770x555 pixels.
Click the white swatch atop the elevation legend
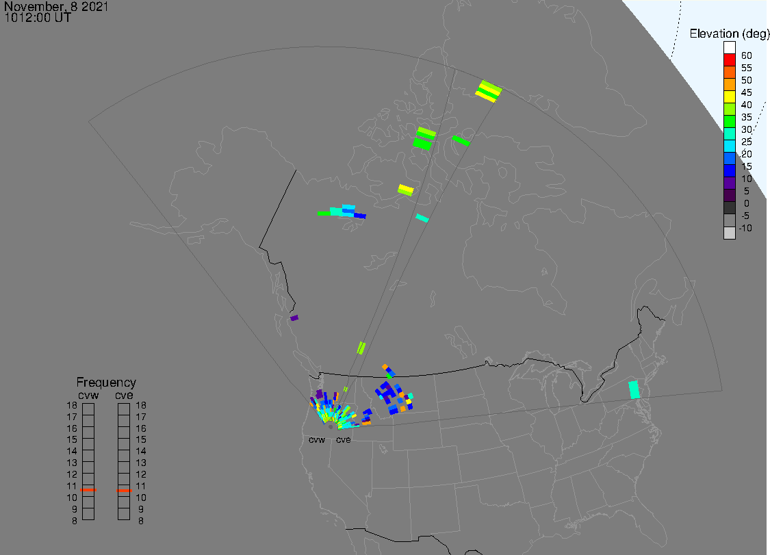730,48
